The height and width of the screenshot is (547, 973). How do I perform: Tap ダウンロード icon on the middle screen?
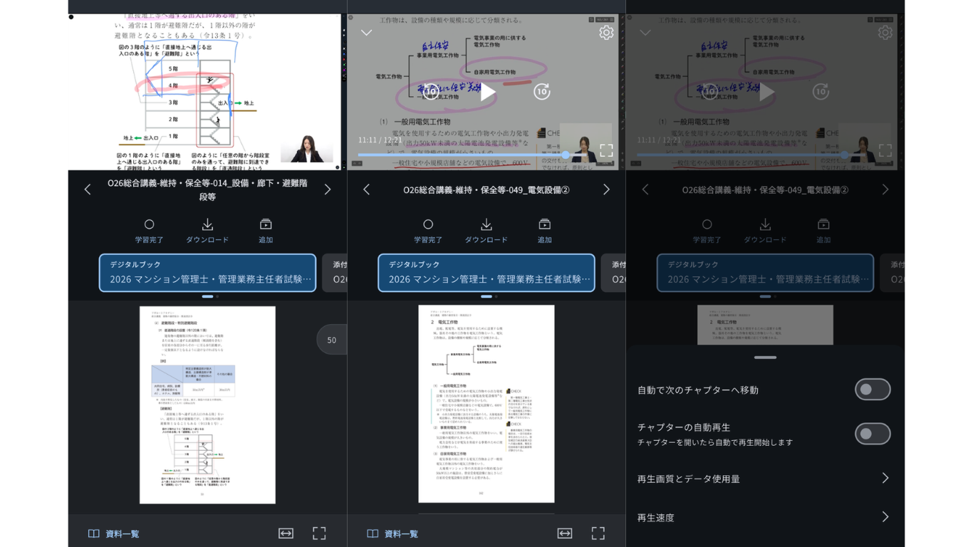486,231
